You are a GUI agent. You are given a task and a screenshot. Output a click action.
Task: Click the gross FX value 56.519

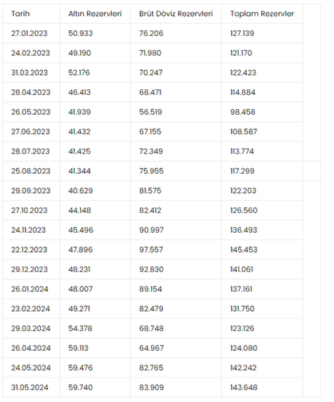click(x=150, y=112)
